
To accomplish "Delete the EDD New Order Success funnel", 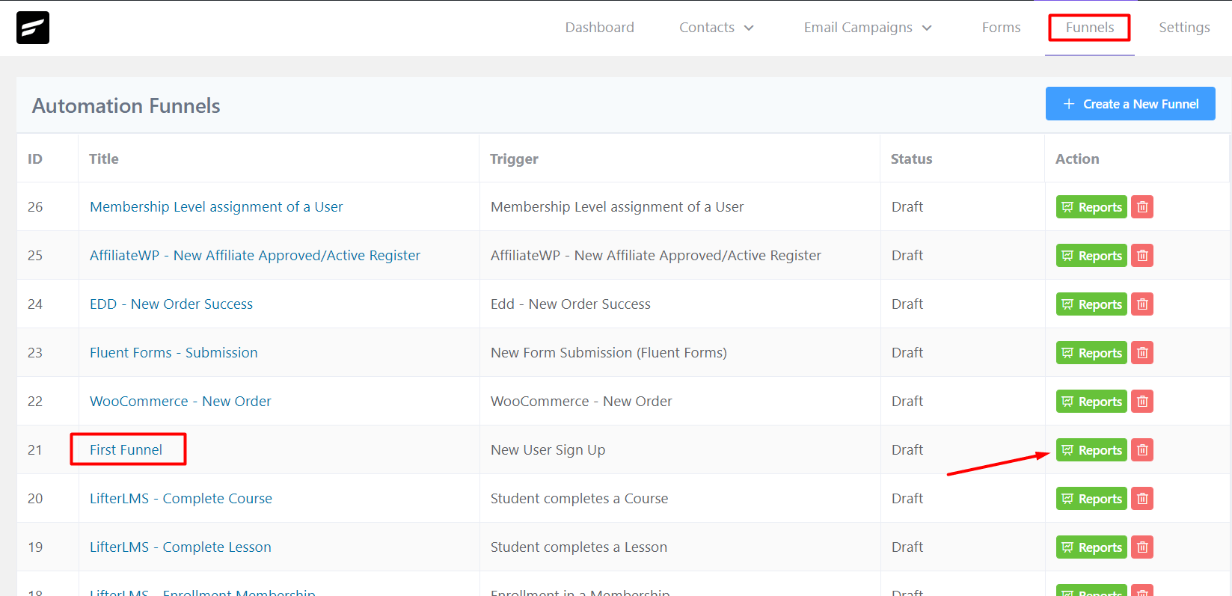I will coord(1142,304).
